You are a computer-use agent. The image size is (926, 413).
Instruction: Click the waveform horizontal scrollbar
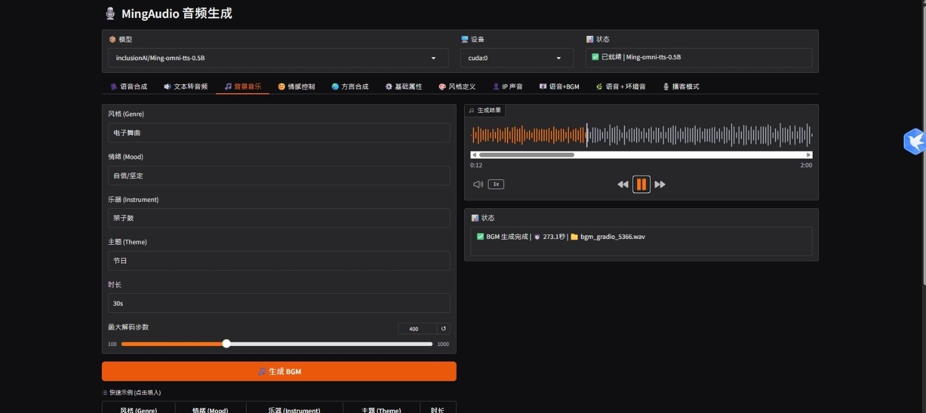point(527,155)
